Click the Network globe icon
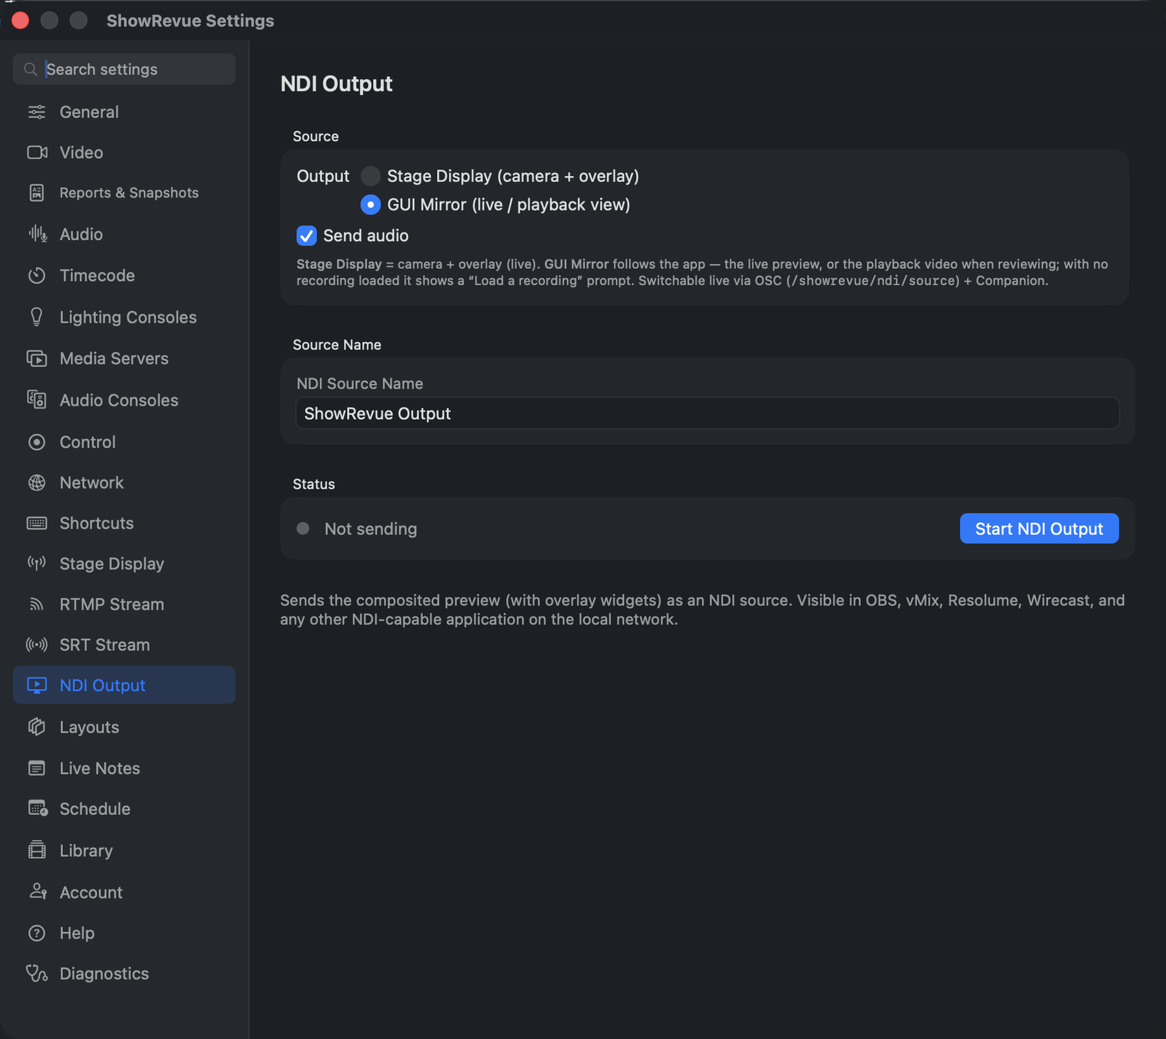Viewport: 1166px width, 1039px height. [37, 483]
